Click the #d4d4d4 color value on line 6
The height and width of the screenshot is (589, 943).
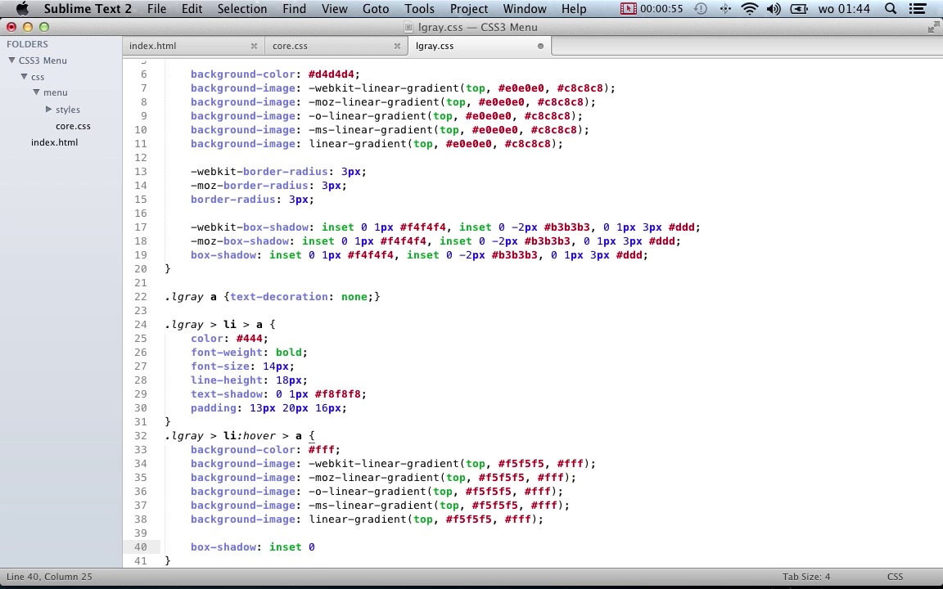[331, 74]
